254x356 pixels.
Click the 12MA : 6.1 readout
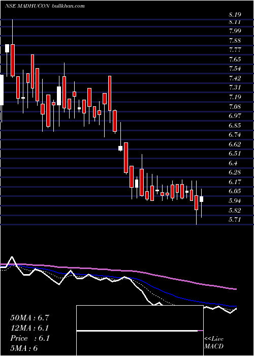click(29, 328)
